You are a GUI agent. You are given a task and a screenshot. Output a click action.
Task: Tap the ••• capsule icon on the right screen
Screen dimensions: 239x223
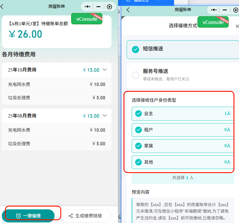[x=213, y=10]
